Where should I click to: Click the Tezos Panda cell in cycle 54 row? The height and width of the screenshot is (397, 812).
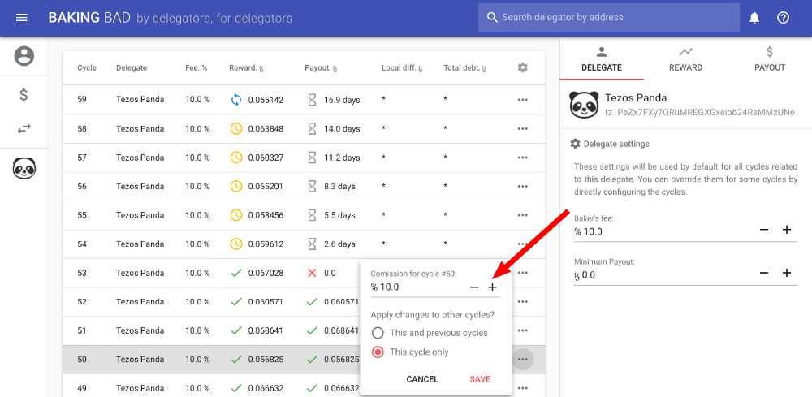140,244
